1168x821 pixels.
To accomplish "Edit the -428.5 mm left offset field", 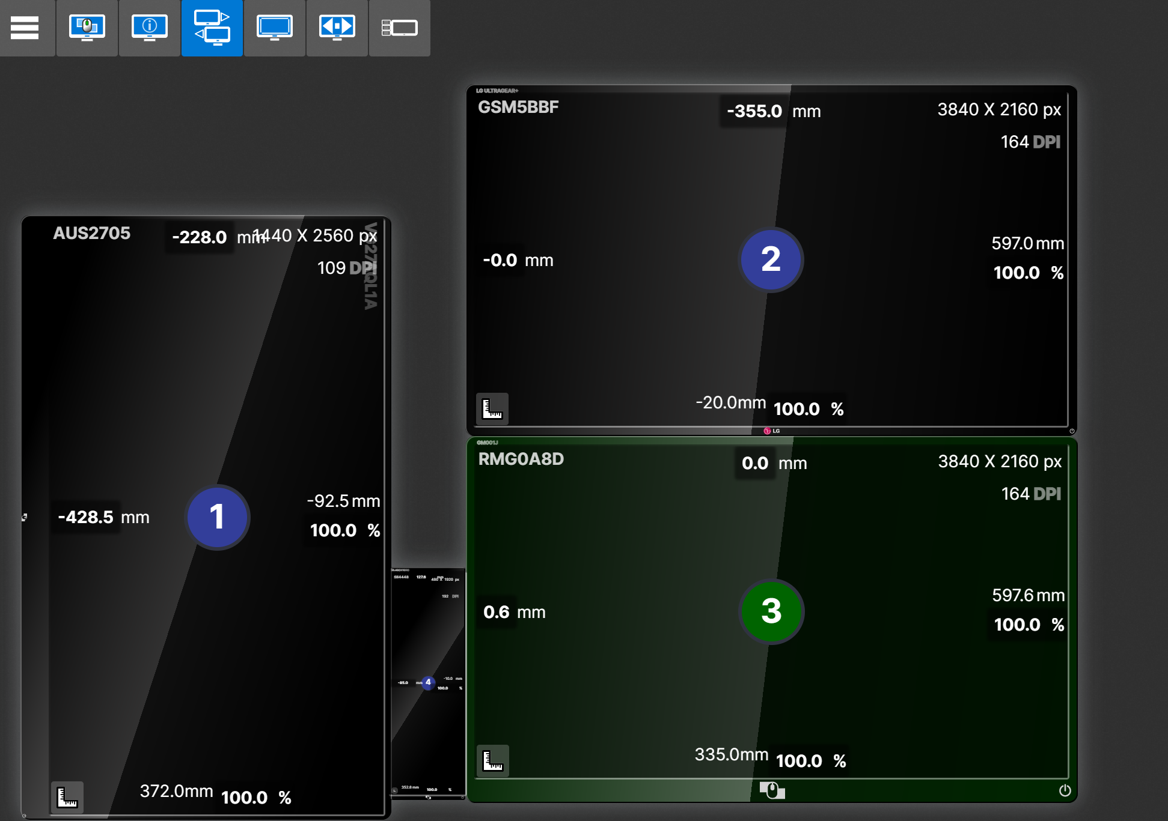I will [x=85, y=517].
